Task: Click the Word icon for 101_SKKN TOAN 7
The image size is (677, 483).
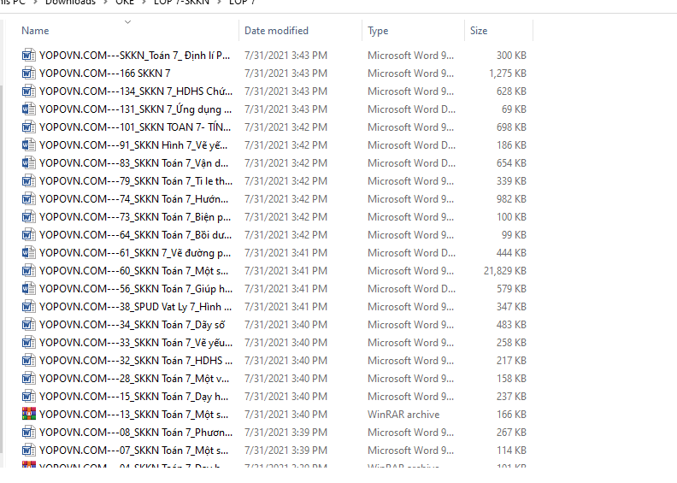Action: [x=28, y=127]
